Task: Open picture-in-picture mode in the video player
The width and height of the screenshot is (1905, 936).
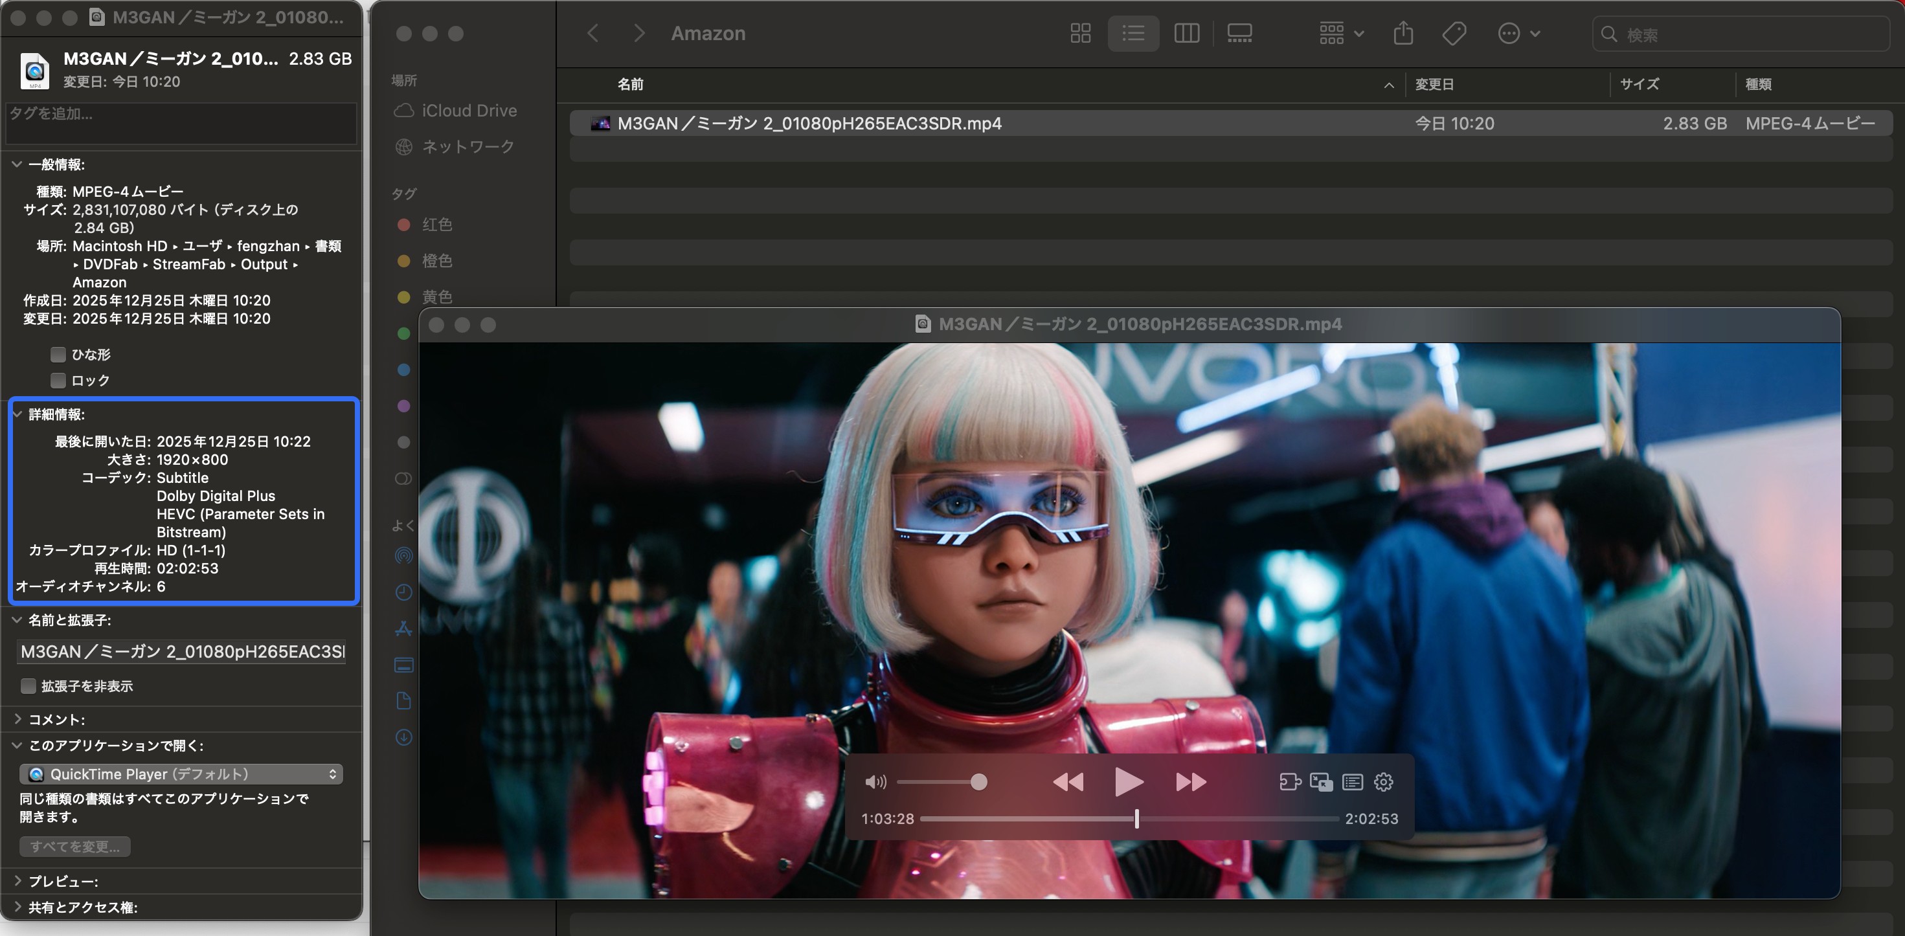Action: [x=1321, y=782]
